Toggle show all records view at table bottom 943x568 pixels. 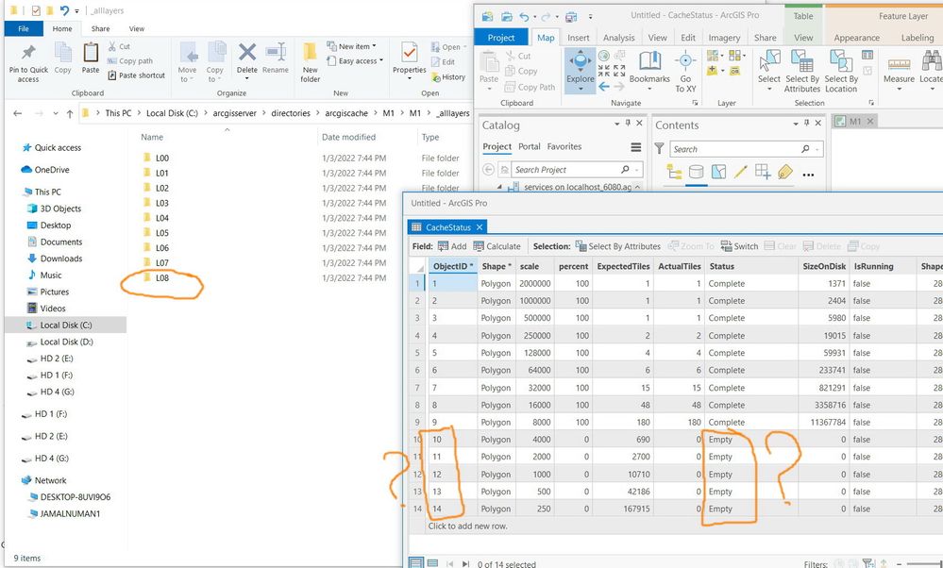(415, 563)
